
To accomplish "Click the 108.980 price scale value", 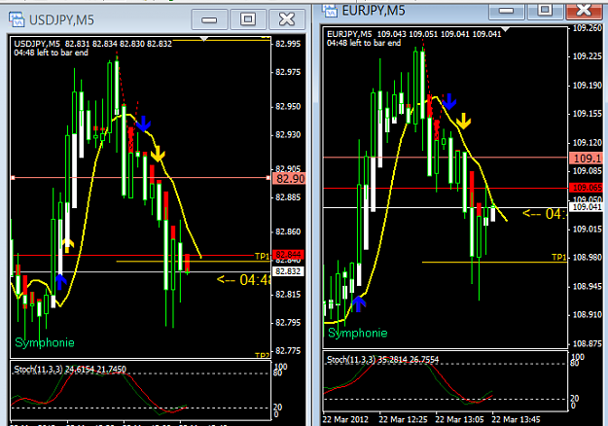I will [x=588, y=258].
